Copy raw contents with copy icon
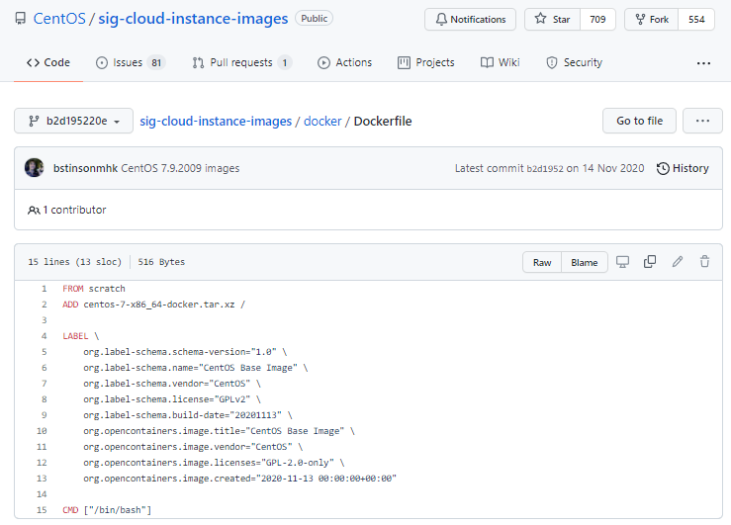731x525 pixels. click(x=650, y=262)
